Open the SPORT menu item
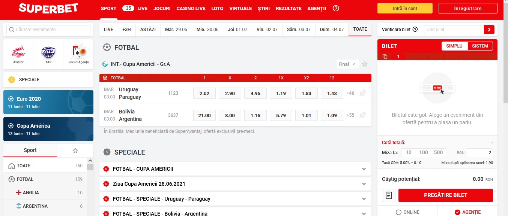508x216 pixels. 108,8
